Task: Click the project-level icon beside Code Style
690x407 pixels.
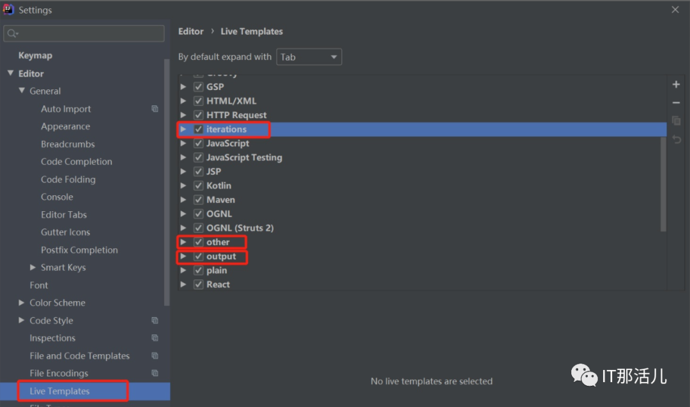Action: tap(155, 320)
